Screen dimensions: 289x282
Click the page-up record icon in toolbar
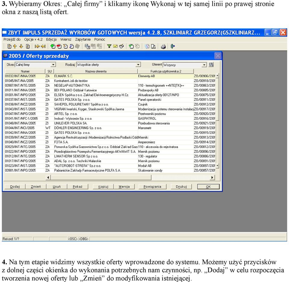pyautogui.click(x=9, y=46)
